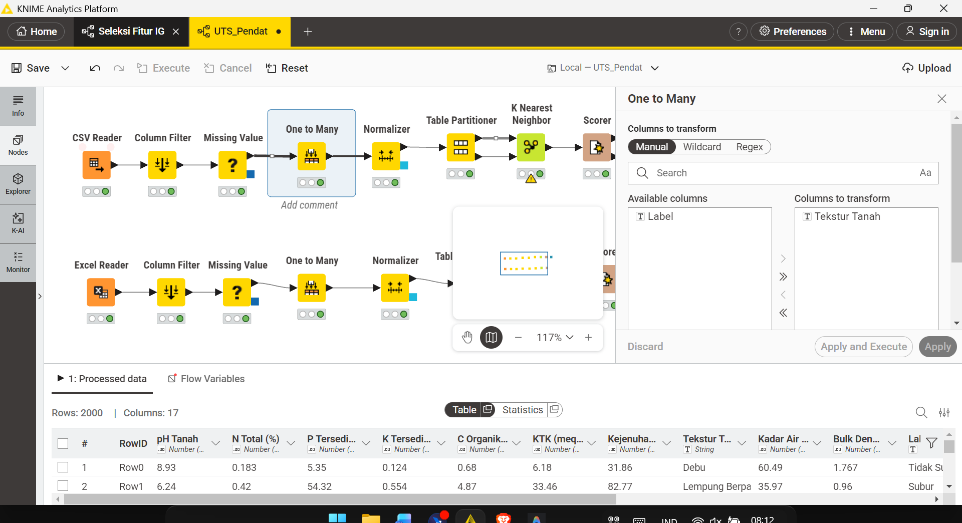Toggle the select-all rows checkbox
This screenshot has height=523, width=962.
coord(63,443)
